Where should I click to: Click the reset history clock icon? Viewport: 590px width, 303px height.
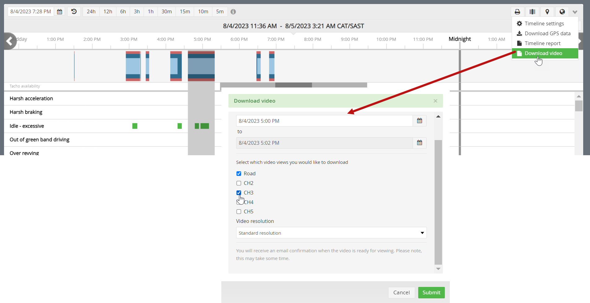pyautogui.click(x=74, y=12)
